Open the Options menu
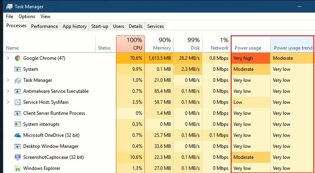The height and width of the screenshot is (173, 315). 27,17
